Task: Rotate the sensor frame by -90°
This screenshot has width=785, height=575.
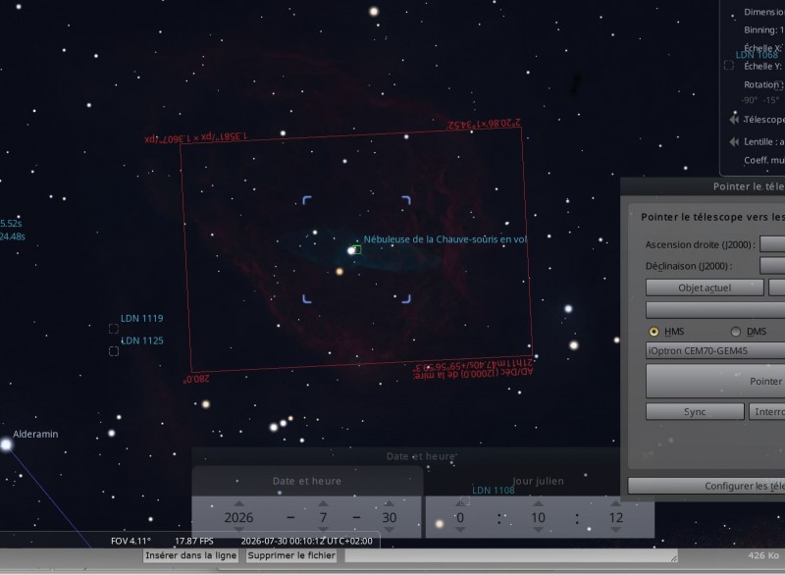Action: point(750,100)
